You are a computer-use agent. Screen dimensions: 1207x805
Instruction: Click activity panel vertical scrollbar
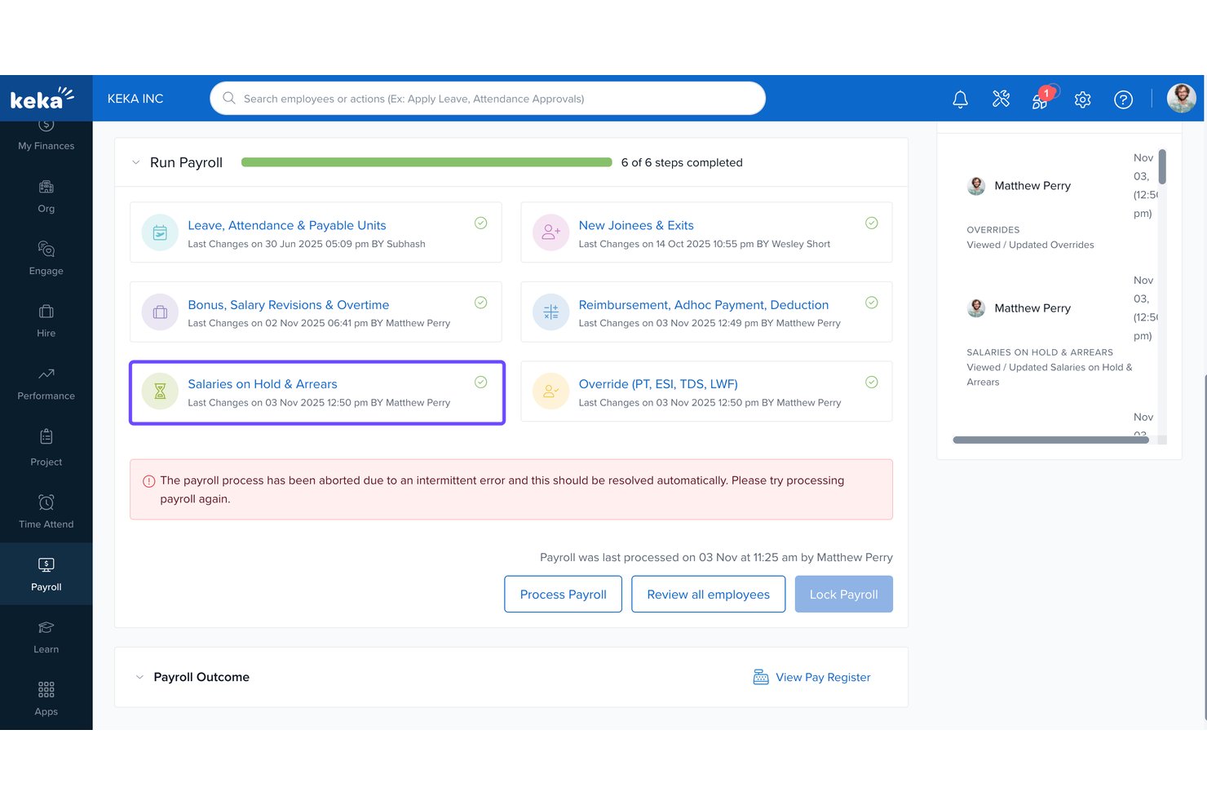1162,166
